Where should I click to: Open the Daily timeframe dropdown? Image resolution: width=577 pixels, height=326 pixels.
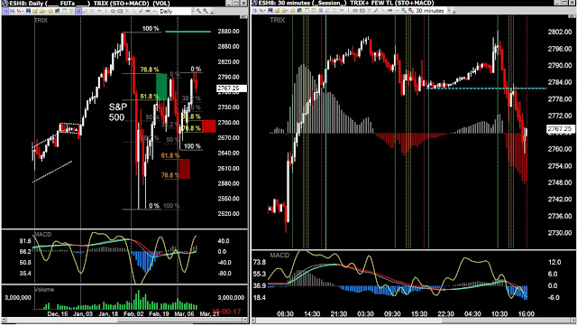(193, 11)
